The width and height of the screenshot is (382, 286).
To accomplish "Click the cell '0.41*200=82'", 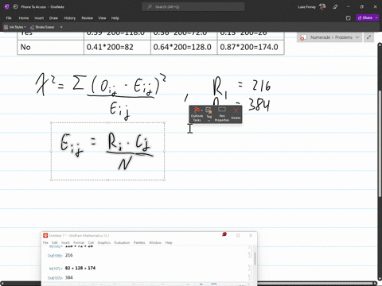I will coord(117,47).
